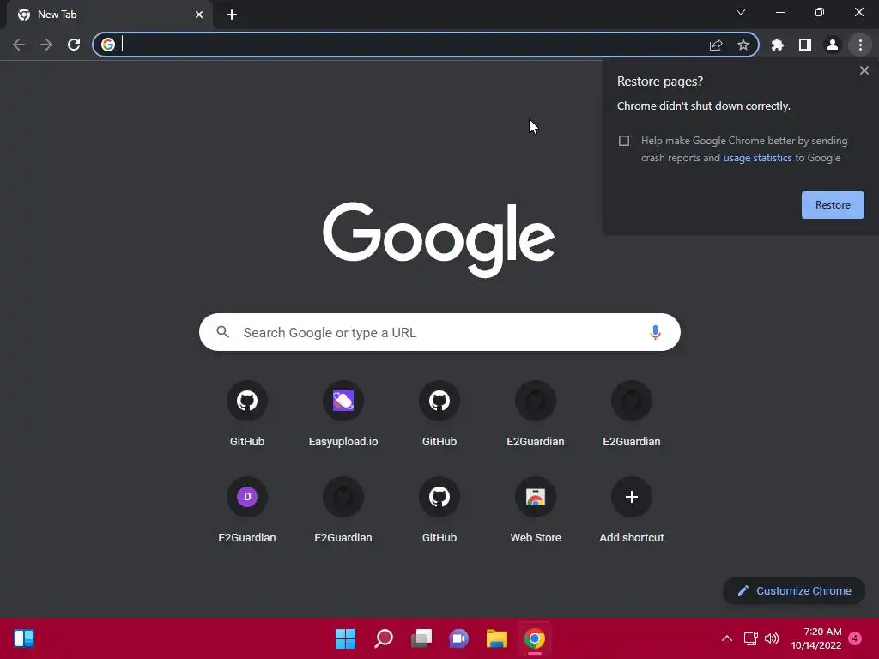
Task: Show hidden tray icons chevron
Action: [x=726, y=638]
